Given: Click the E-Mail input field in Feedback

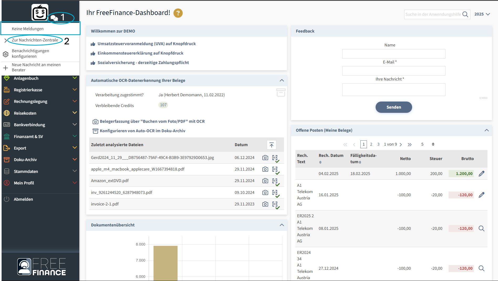Looking at the screenshot, I should (393, 71).
